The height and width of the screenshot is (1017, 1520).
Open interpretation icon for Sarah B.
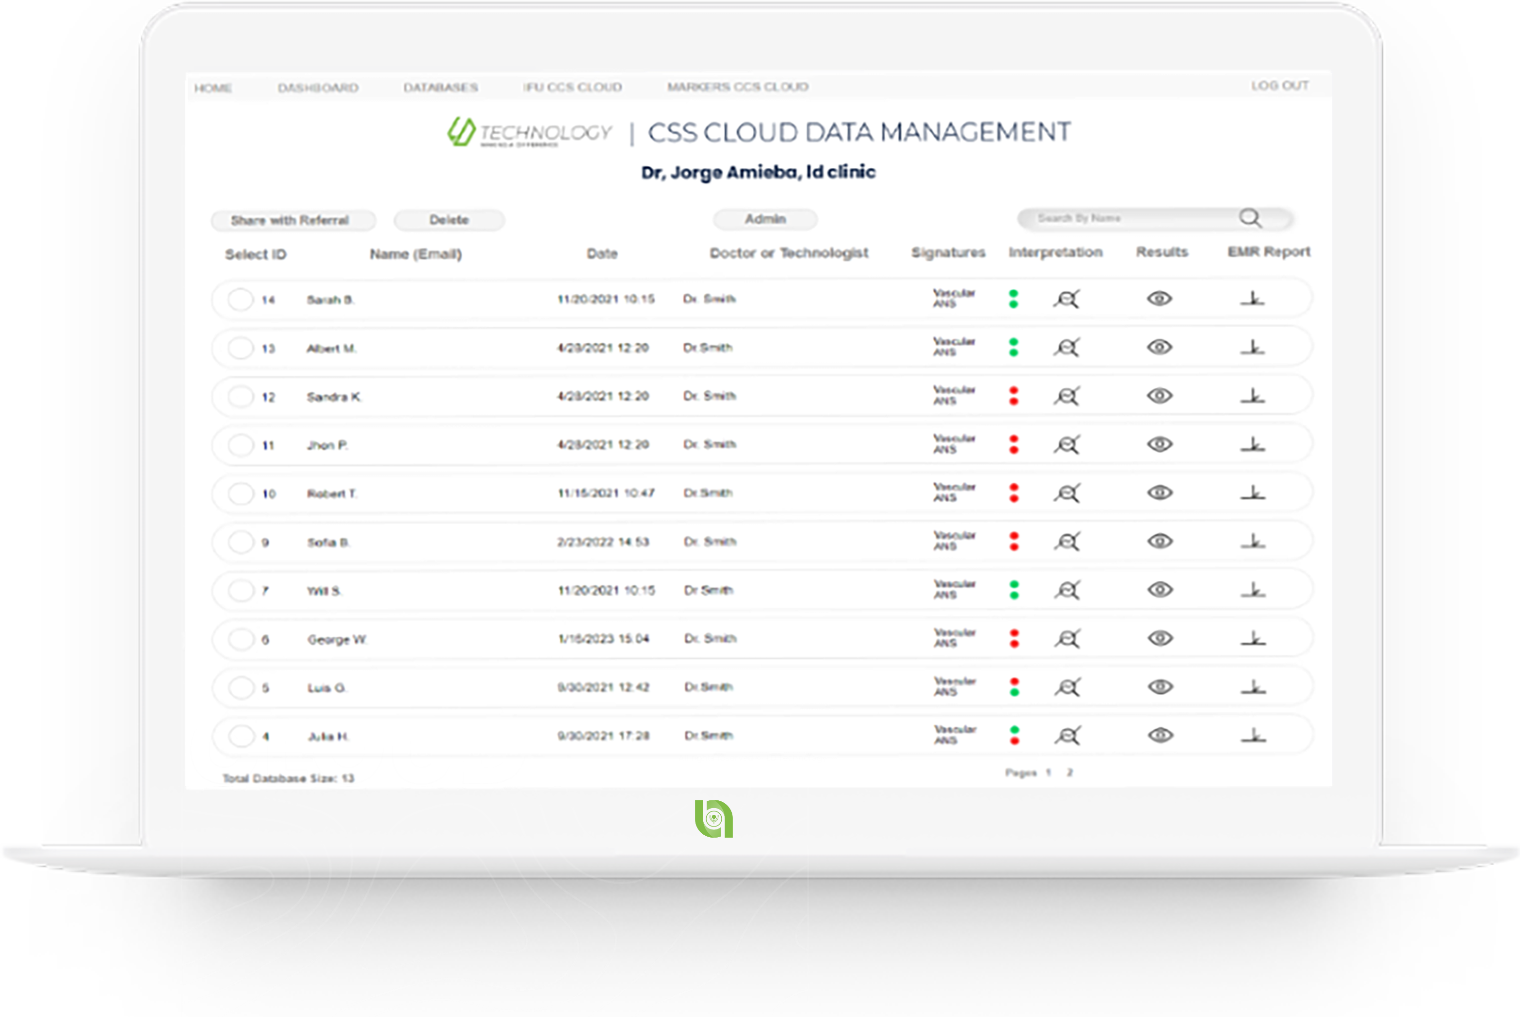pyautogui.click(x=1066, y=299)
